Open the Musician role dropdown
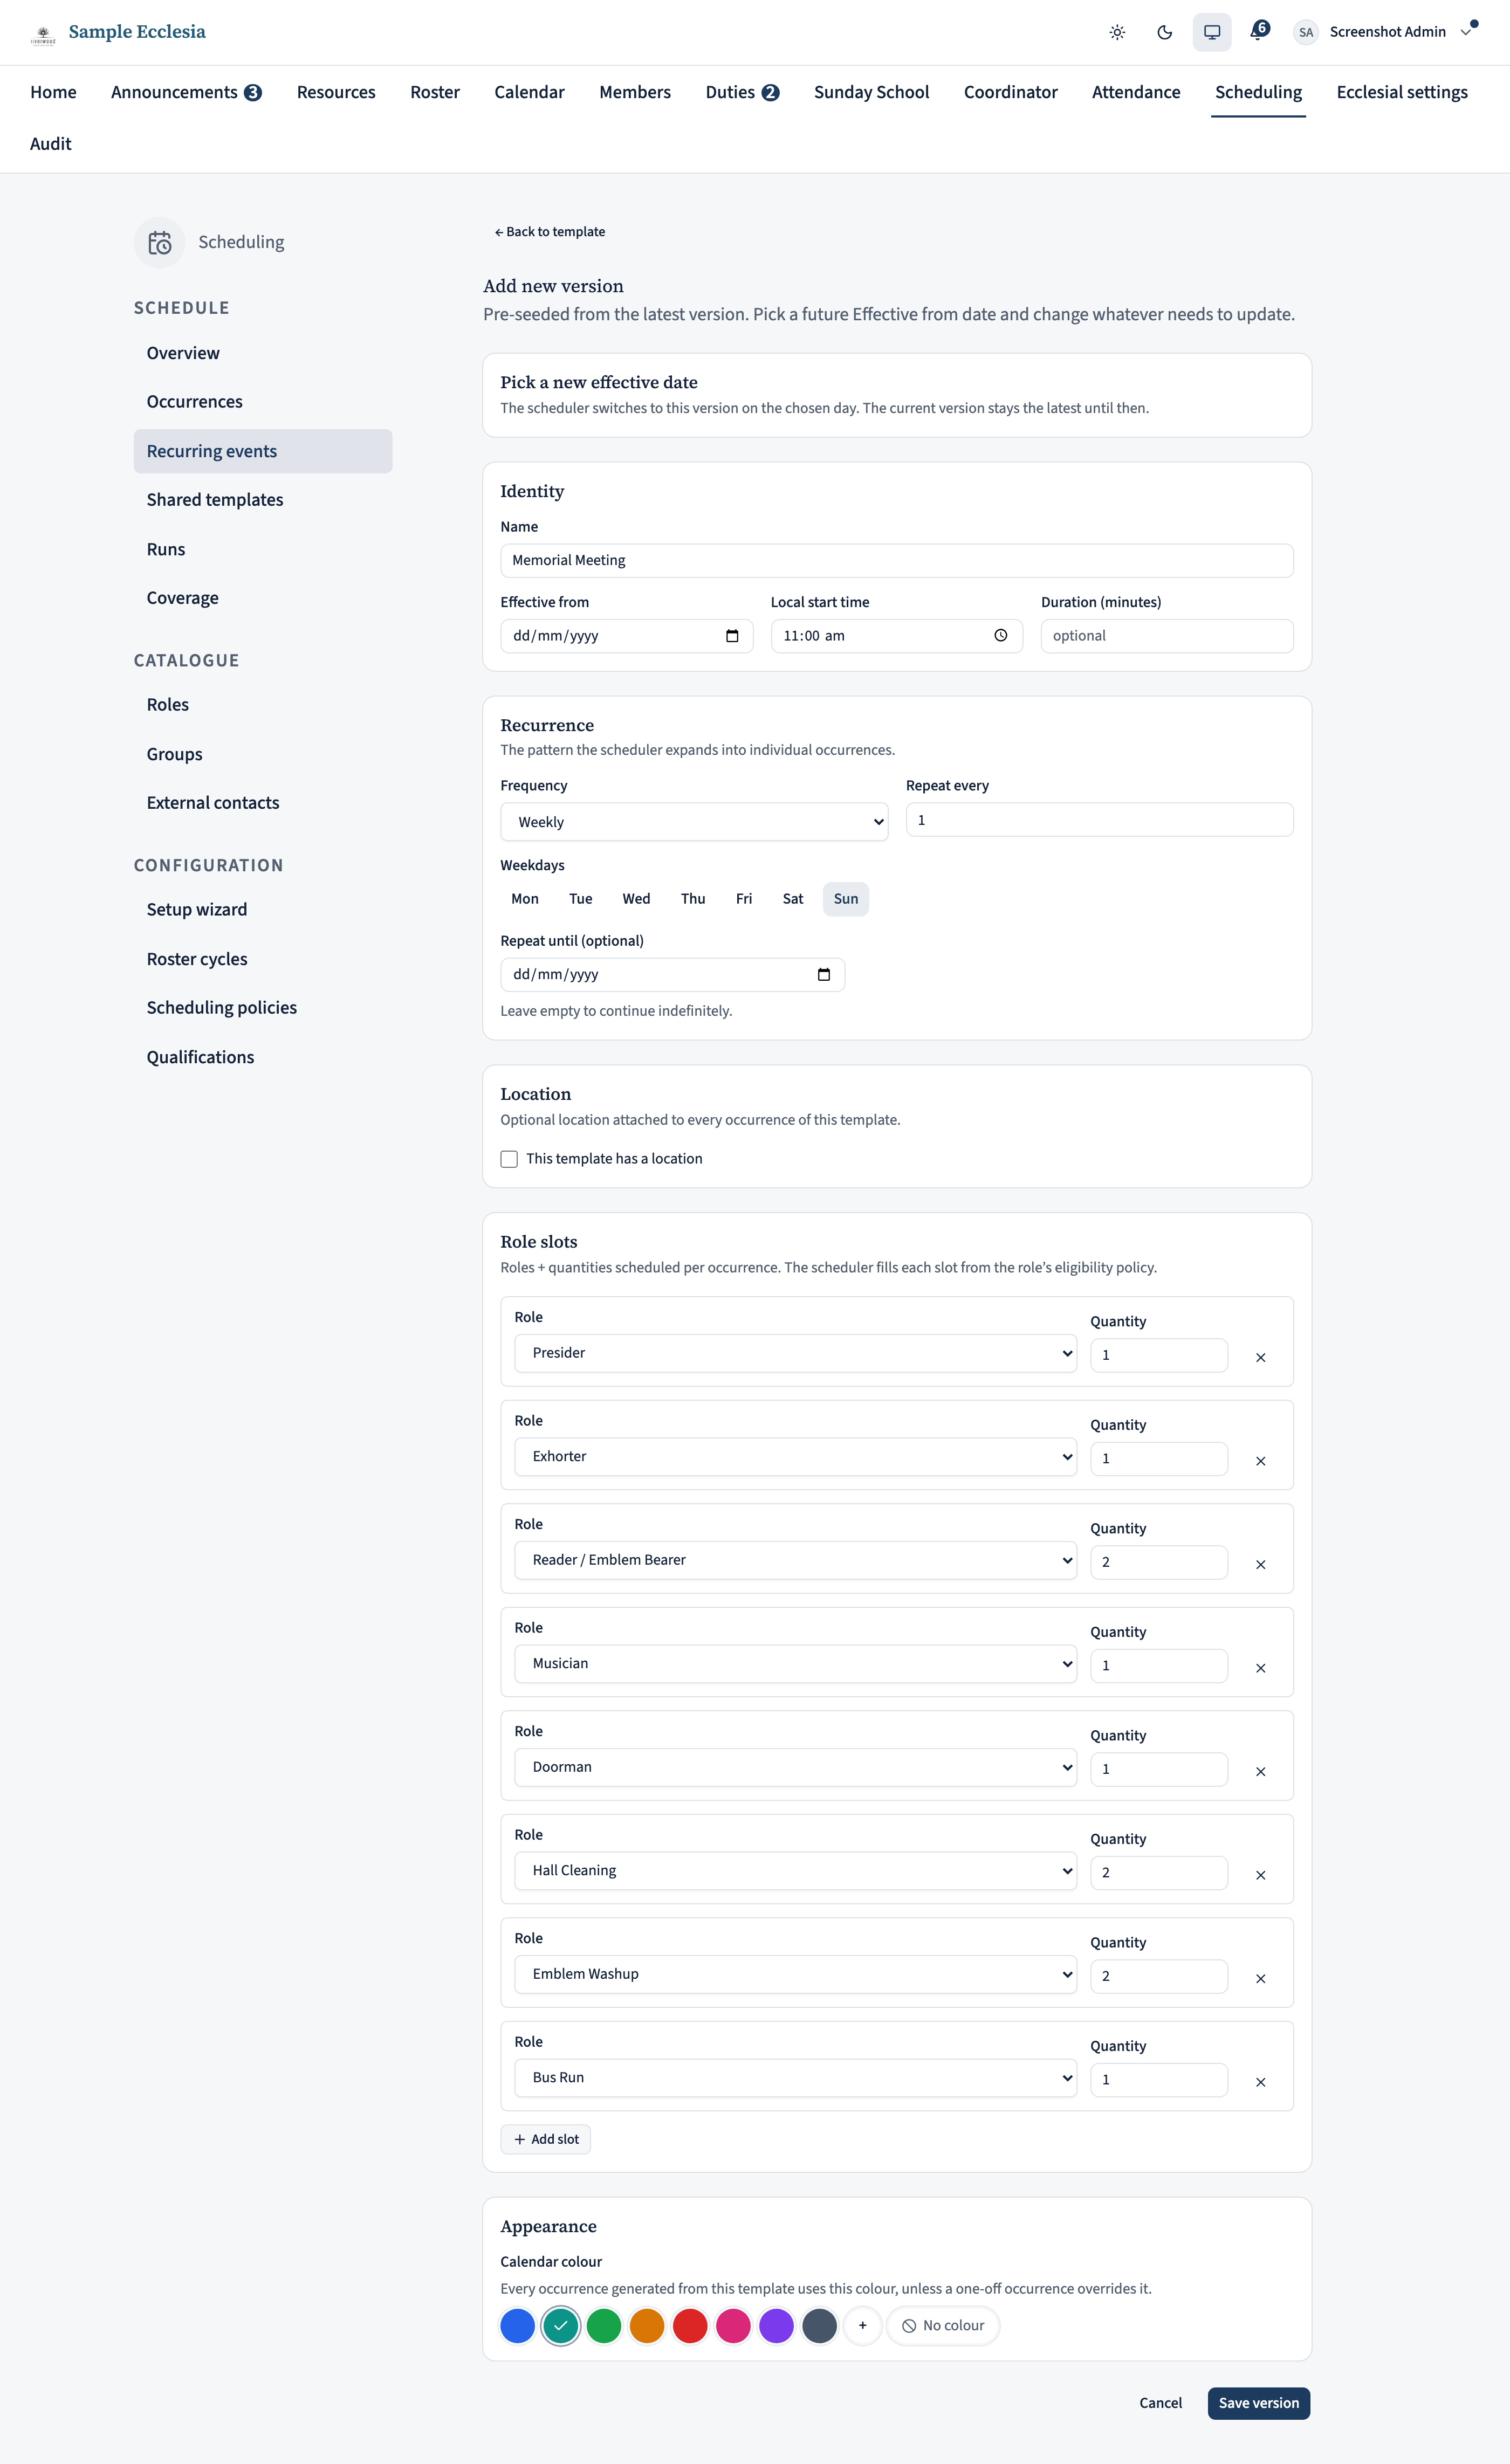This screenshot has width=1510, height=2464. (x=796, y=1664)
